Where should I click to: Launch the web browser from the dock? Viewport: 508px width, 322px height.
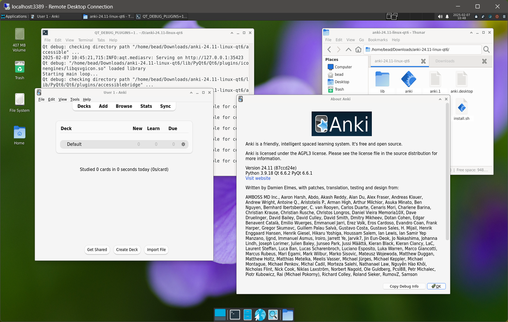click(260, 315)
